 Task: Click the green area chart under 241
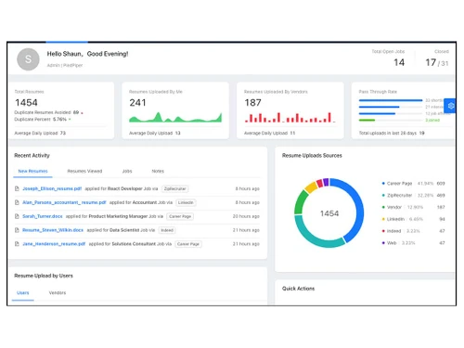[175, 118]
